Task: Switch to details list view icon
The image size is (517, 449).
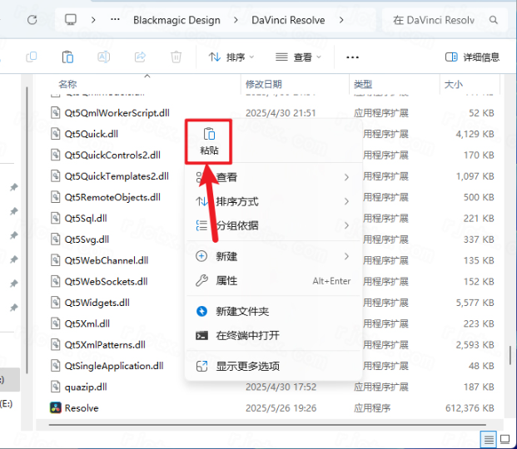Action: click(x=489, y=439)
